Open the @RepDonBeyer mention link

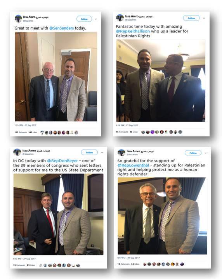62,161
